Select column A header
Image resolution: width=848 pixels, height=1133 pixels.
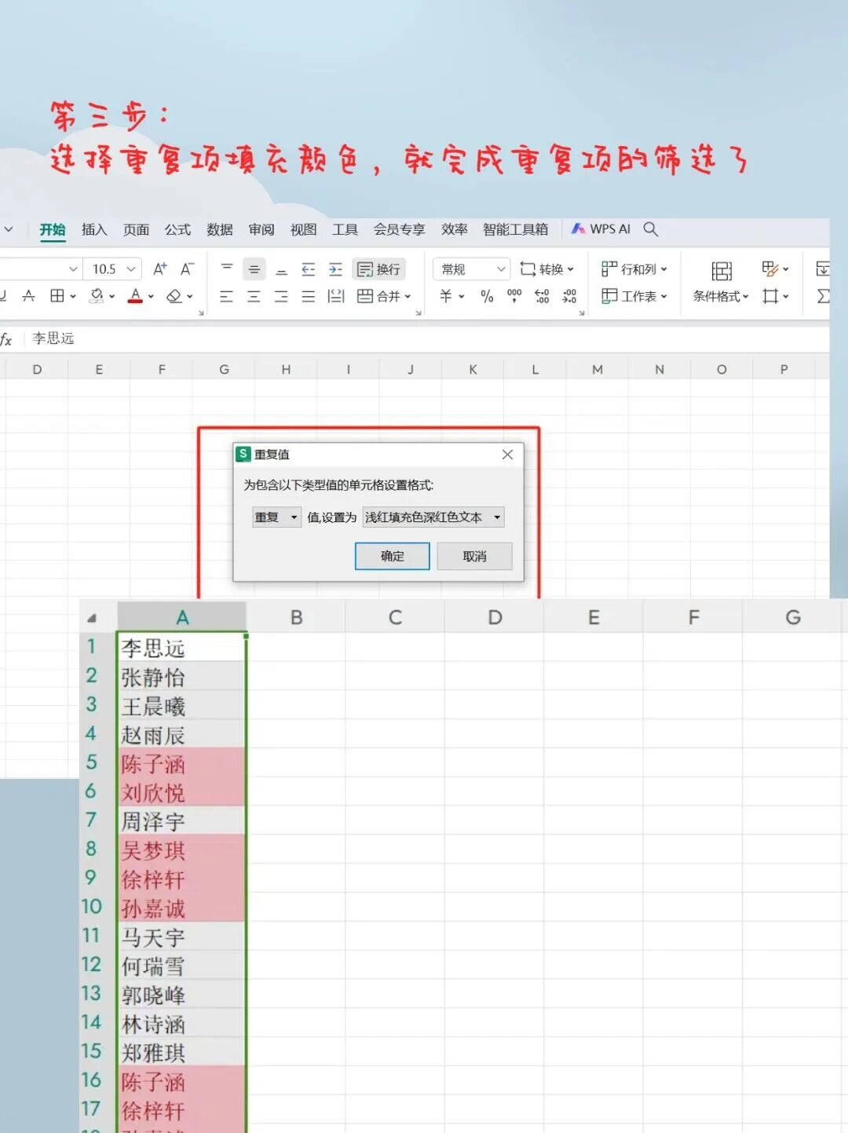182,617
